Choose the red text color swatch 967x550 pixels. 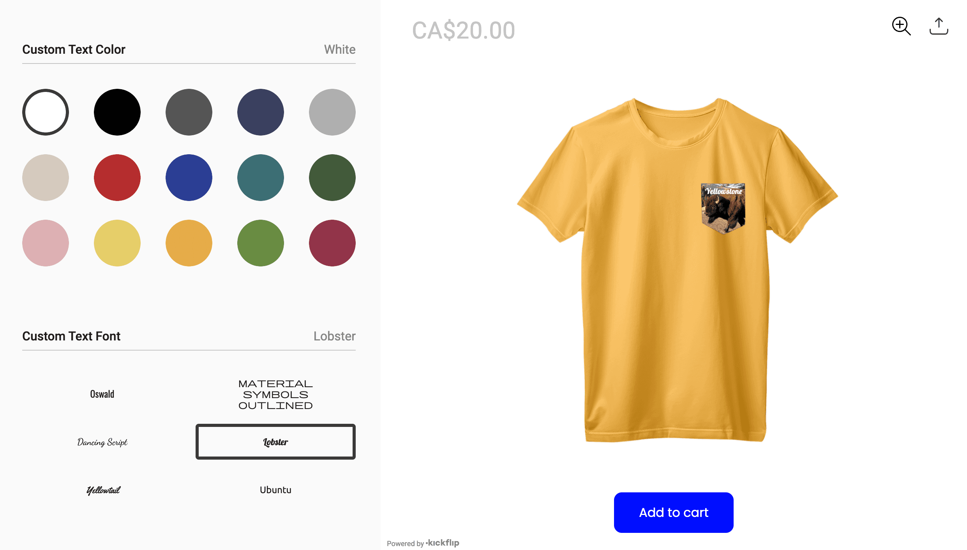pos(117,178)
